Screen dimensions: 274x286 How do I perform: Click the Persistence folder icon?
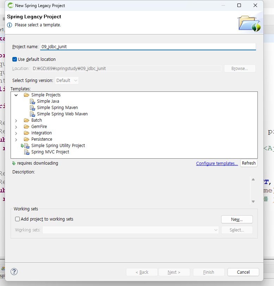click(26, 139)
